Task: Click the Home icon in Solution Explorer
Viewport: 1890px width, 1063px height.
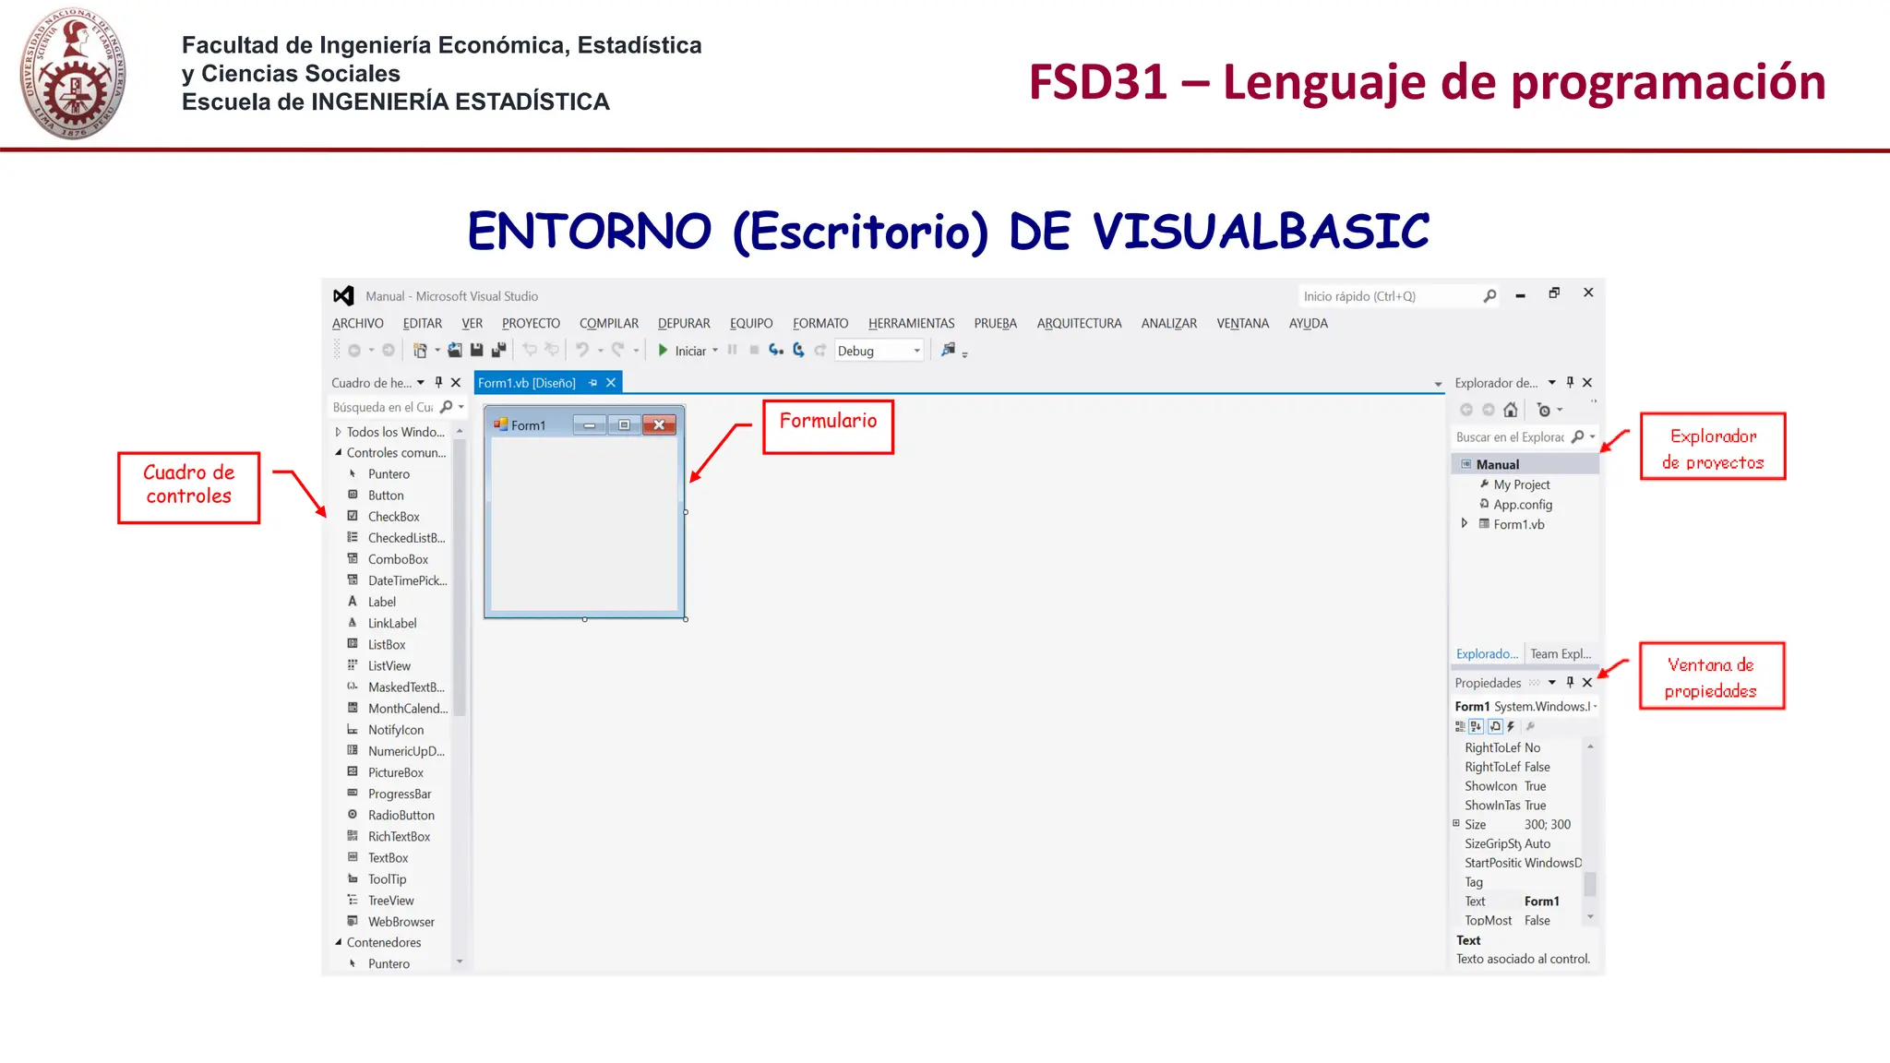Action: [1511, 410]
